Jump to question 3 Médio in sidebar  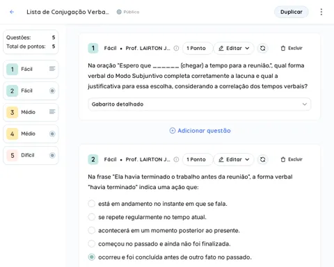coord(31,112)
